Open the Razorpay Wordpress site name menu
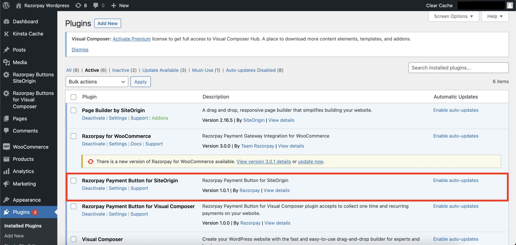Image resolution: width=516 pixels, height=245 pixels. point(47,5)
